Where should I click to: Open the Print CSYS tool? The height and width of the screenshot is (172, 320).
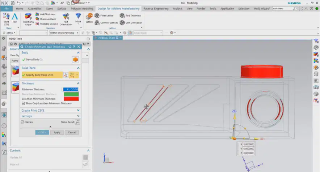(6, 19)
